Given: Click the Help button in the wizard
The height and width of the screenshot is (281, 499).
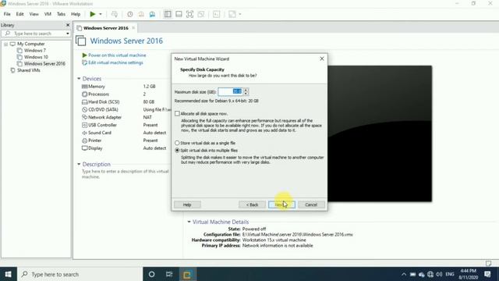Looking at the screenshot, I should (187, 205).
